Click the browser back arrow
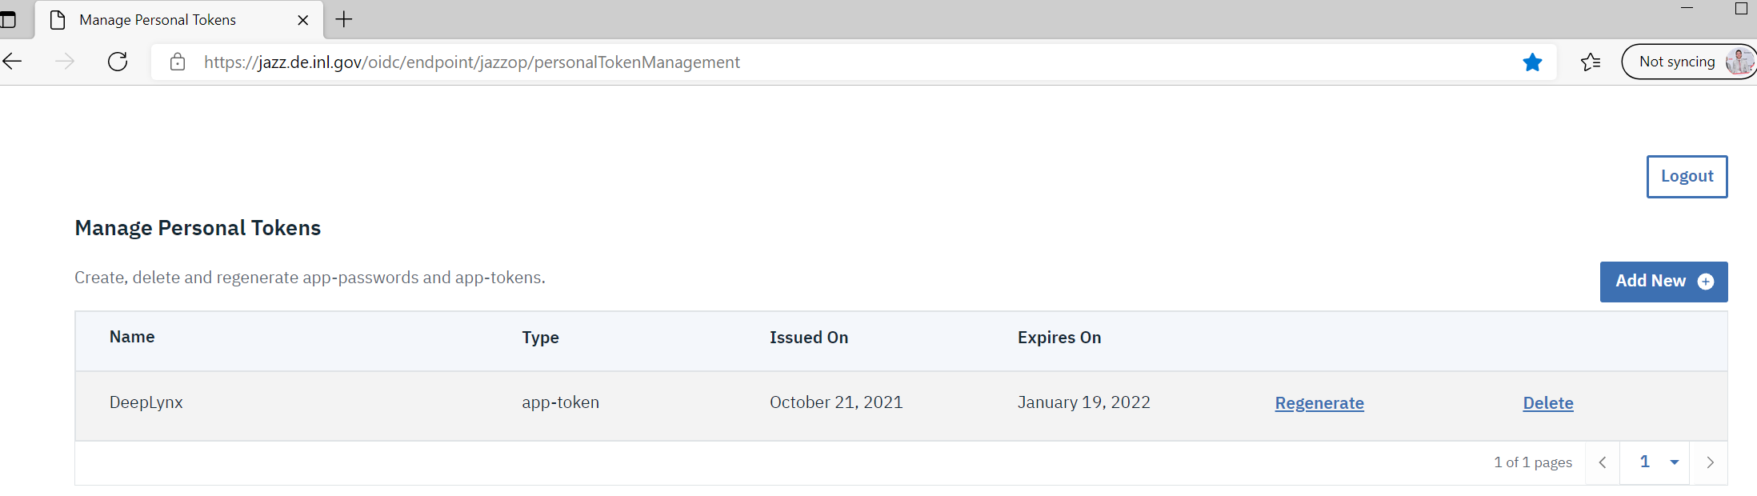The width and height of the screenshot is (1757, 496). tap(12, 62)
